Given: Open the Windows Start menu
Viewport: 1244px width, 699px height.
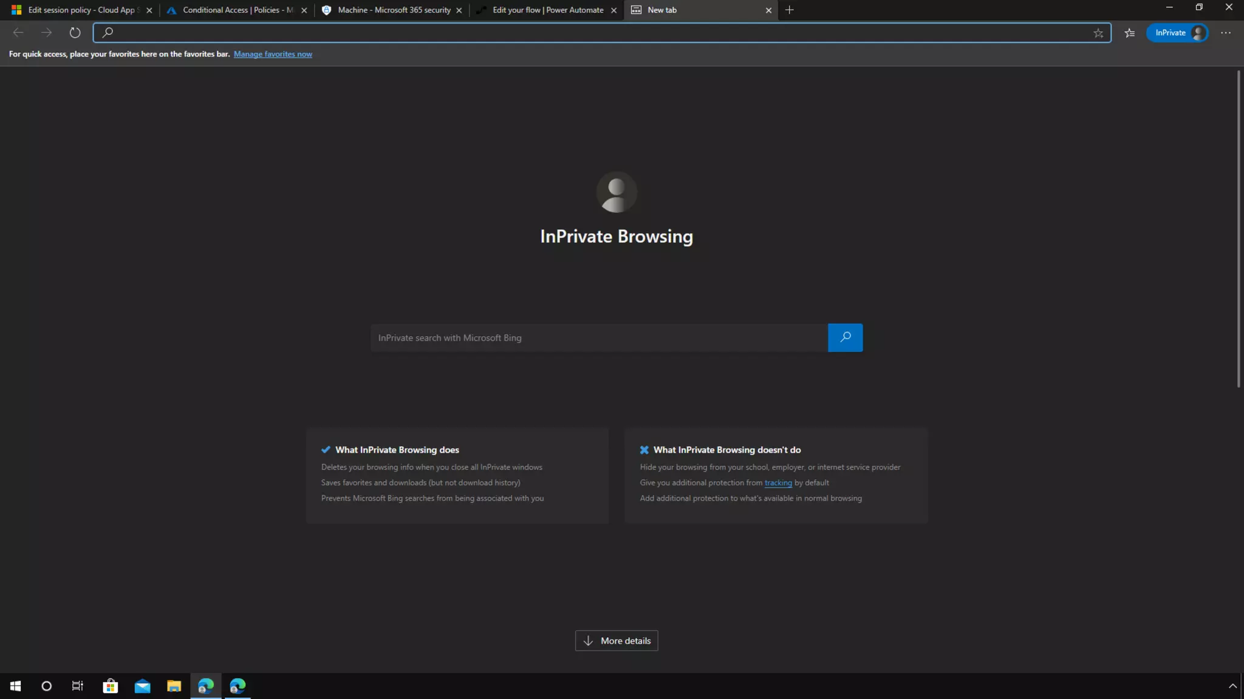Looking at the screenshot, I should click(15, 686).
